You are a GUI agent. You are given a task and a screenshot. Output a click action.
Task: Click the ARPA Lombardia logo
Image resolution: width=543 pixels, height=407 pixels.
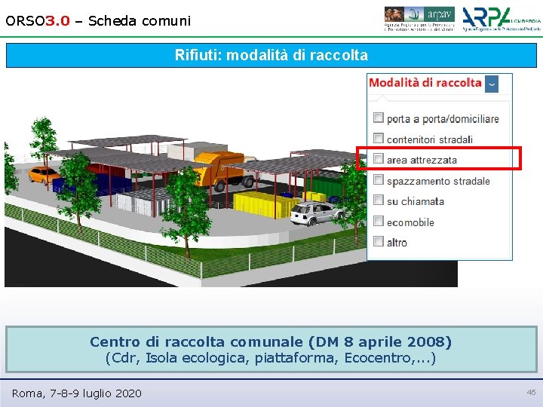(x=502, y=20)
